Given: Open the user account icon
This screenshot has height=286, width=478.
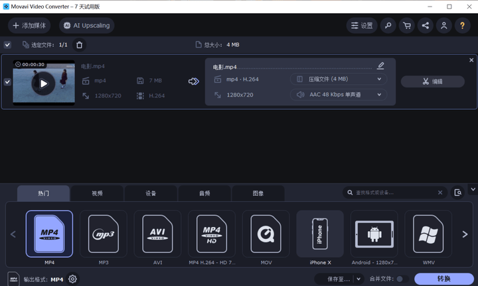Looking at the screenshot, I should tap(444, 26).
